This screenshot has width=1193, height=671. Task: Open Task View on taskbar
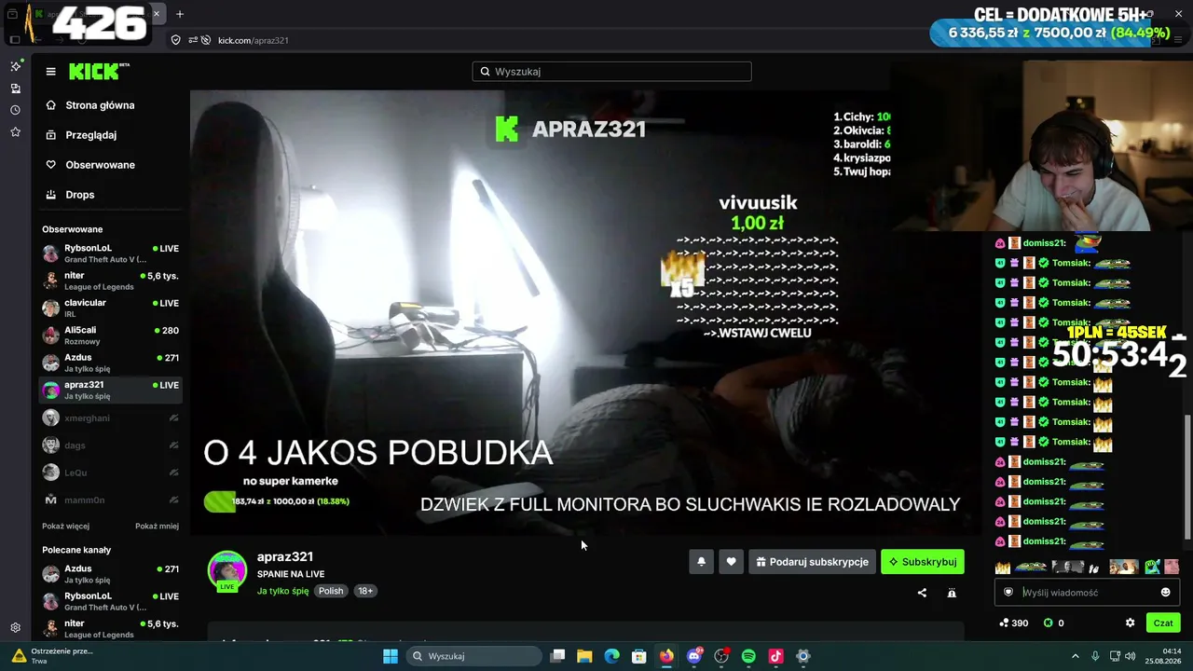[557, 656]
